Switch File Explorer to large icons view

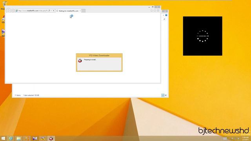pos(166,95)
